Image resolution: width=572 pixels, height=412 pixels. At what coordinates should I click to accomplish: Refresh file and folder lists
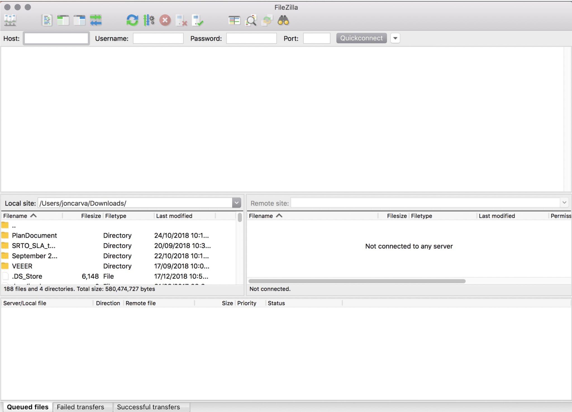[132, 21]
